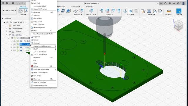
Task: Open the INSPECT dropdown
Action: [x=169, y=15]
